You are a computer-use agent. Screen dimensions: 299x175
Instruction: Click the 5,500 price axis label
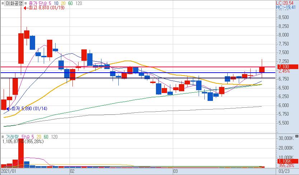point(284,123)
